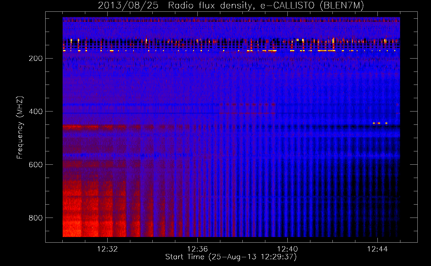Click the 12:32 time tick label
Image resolution: width=431 pixels, height=266 pixels.
pos(107,249)
